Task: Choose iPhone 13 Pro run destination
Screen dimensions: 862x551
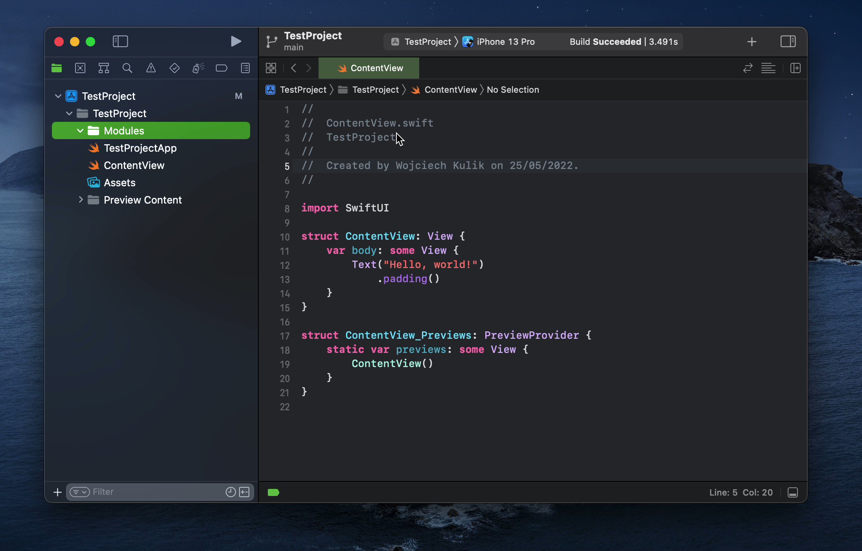Action: 505,42
